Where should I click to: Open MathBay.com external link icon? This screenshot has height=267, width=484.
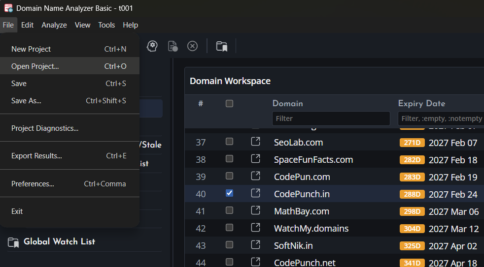click(256, 210)
